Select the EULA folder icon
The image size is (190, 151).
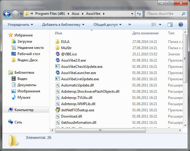[57, 41]
